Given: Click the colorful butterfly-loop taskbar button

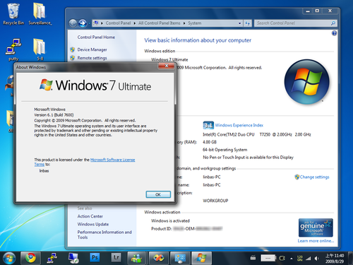Looking at the screenshot, I should tap(159, 258).
